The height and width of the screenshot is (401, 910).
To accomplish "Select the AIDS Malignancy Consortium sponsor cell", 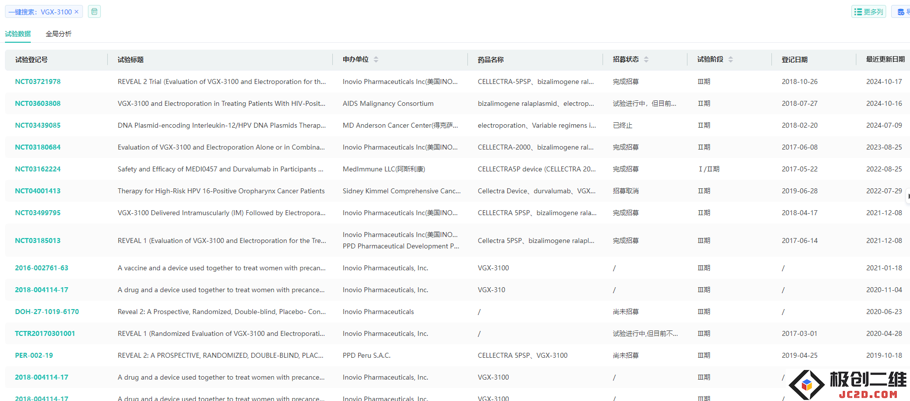I will point(388,103).
